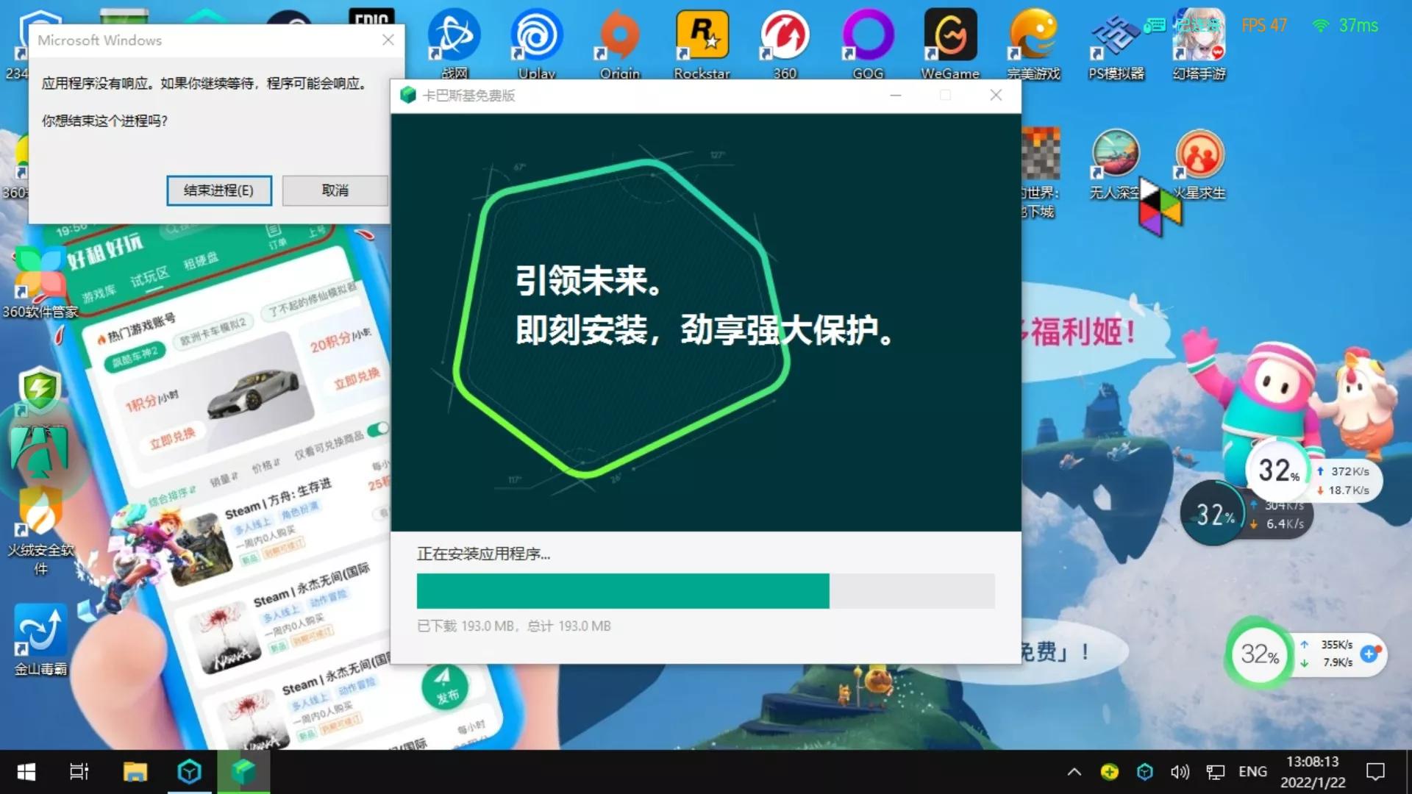The height and width of the screenshot is (794, 1412).
Task: Open the 360软件管家 desktop icon
Action: (x=40, y=282)
